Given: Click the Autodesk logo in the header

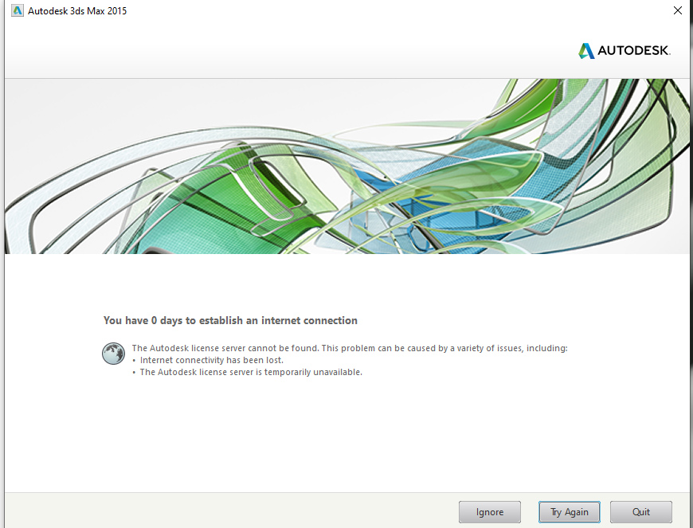Looking at the screenshot, I should pyautogui.click(x=624, y=50).
